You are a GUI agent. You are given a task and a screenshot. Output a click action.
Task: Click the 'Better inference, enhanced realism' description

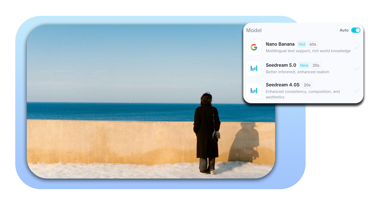click(x=298, y=72)
